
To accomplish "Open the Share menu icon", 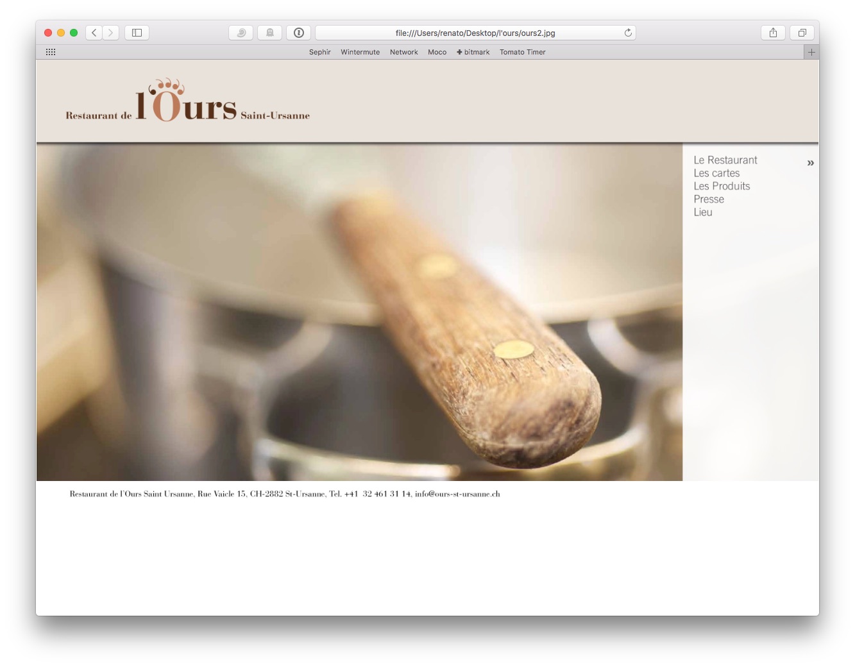I will coord(773,33).
